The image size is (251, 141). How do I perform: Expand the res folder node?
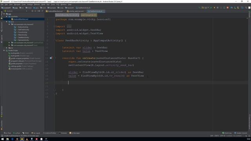(x=7, y=48)
